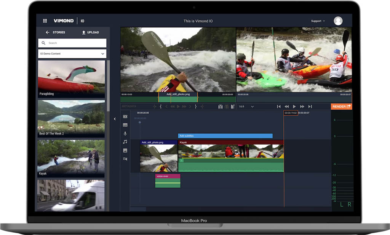The height and width of the screenshot is (235, 390).
Task: Click the highlighted Add_still_photo.png range in source scrubber
Action: point(178,98)
